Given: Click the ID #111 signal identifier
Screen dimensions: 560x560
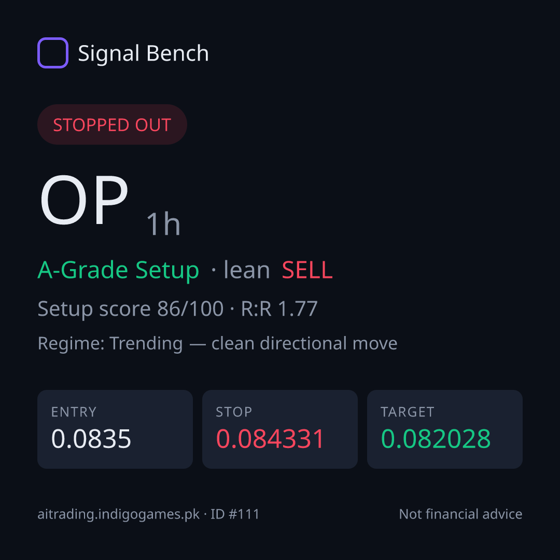Looking at the screenshot, I should click(235, 514).
